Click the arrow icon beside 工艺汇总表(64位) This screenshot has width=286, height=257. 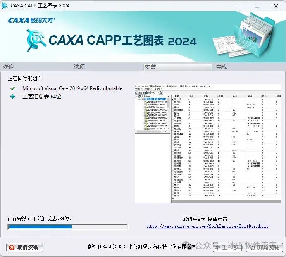coord(12,97)
